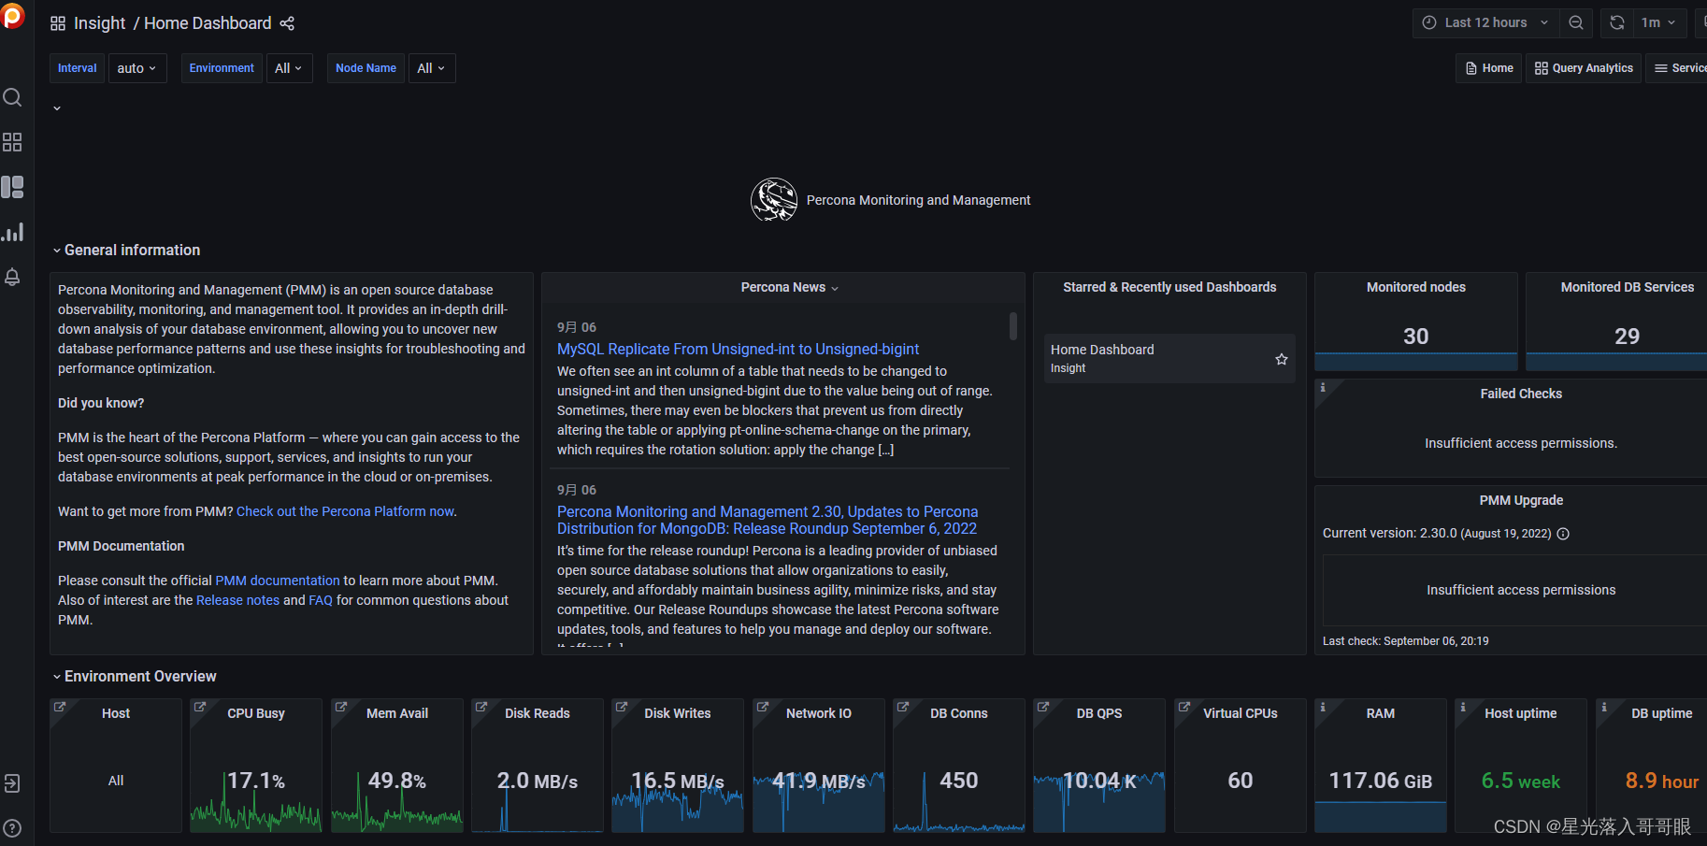1707x846 pixels.
Task: Open link icon on DB QPS panel
Action: pyautogui.click(x=1043, y=707)
